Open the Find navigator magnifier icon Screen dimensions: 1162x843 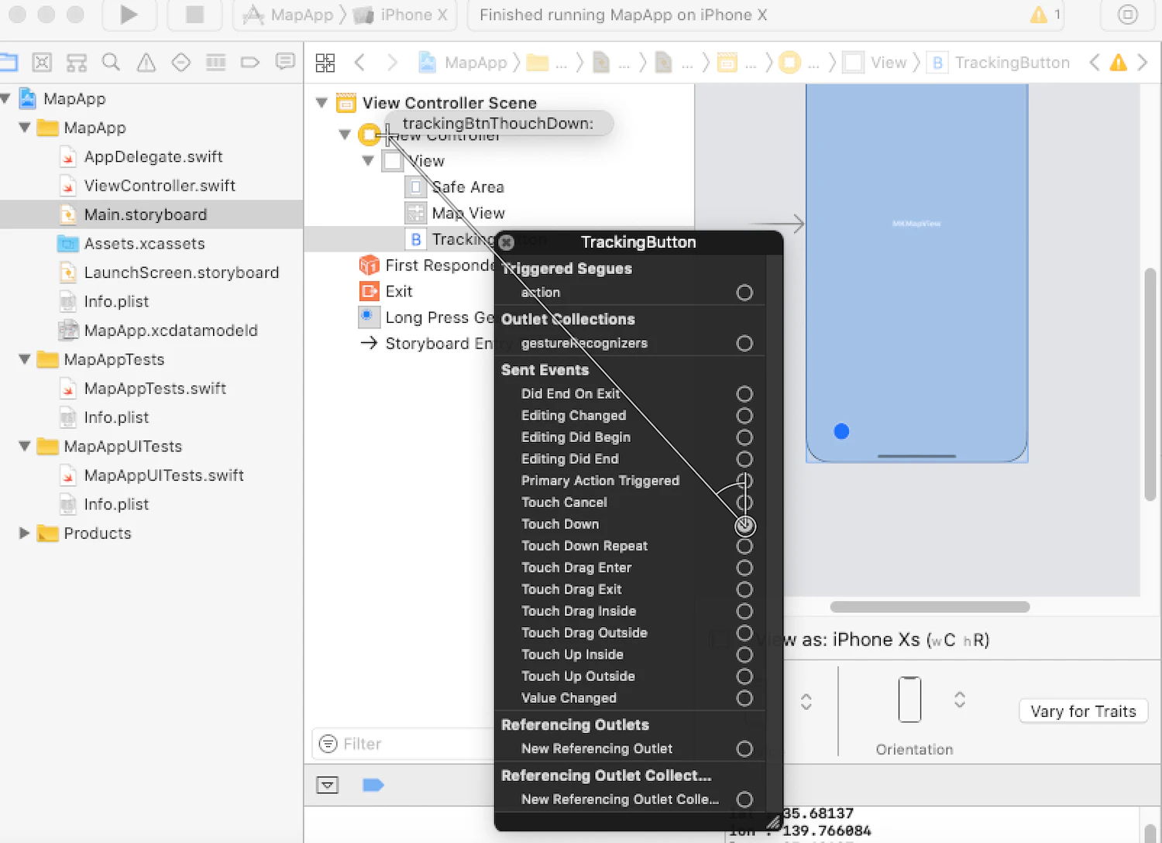[x=111, y=62]
